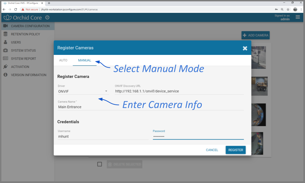Click the zoom magnifier icon in address bar
The image size is (305, 183).
282,9
